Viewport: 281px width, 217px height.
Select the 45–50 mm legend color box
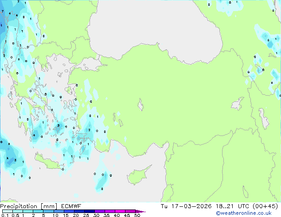[x=130, y=211]
